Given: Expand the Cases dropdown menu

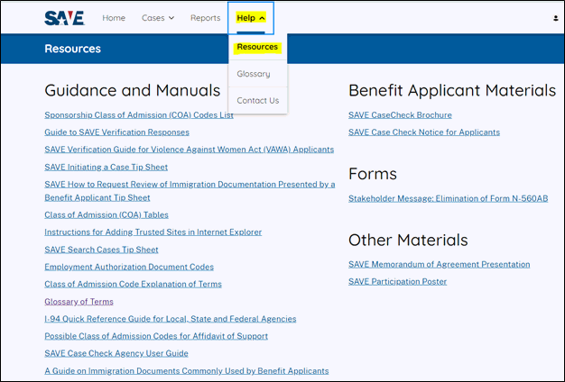Looking at the screenshot, I should [158, 18].
